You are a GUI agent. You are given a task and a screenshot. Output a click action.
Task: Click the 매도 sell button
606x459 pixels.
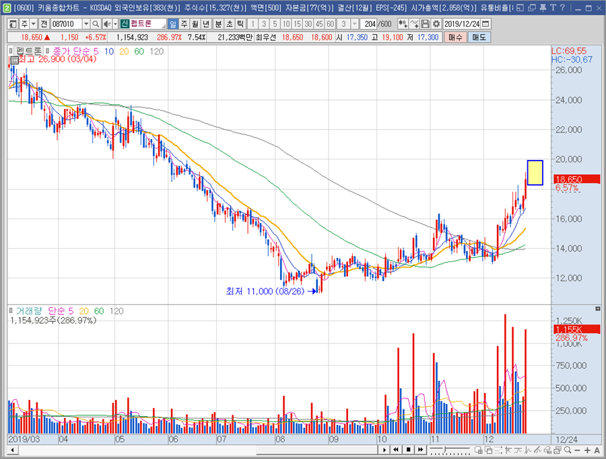click(x=479, y=38)
